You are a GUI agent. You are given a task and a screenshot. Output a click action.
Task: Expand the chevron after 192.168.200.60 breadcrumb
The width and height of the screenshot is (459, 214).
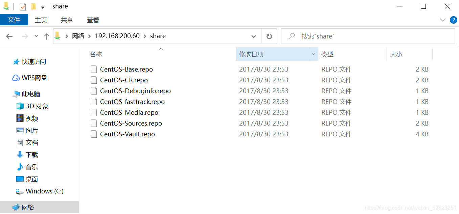[x=145, y=36]
